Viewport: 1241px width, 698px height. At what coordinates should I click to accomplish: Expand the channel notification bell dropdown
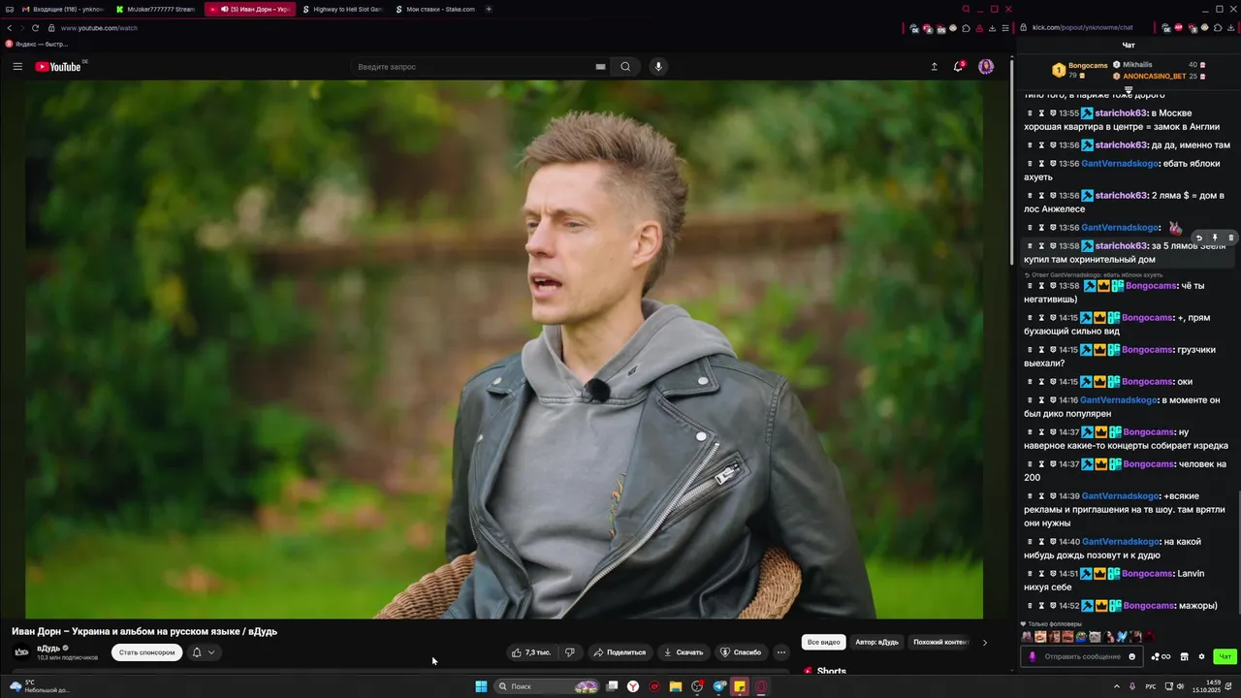point(204,652)
